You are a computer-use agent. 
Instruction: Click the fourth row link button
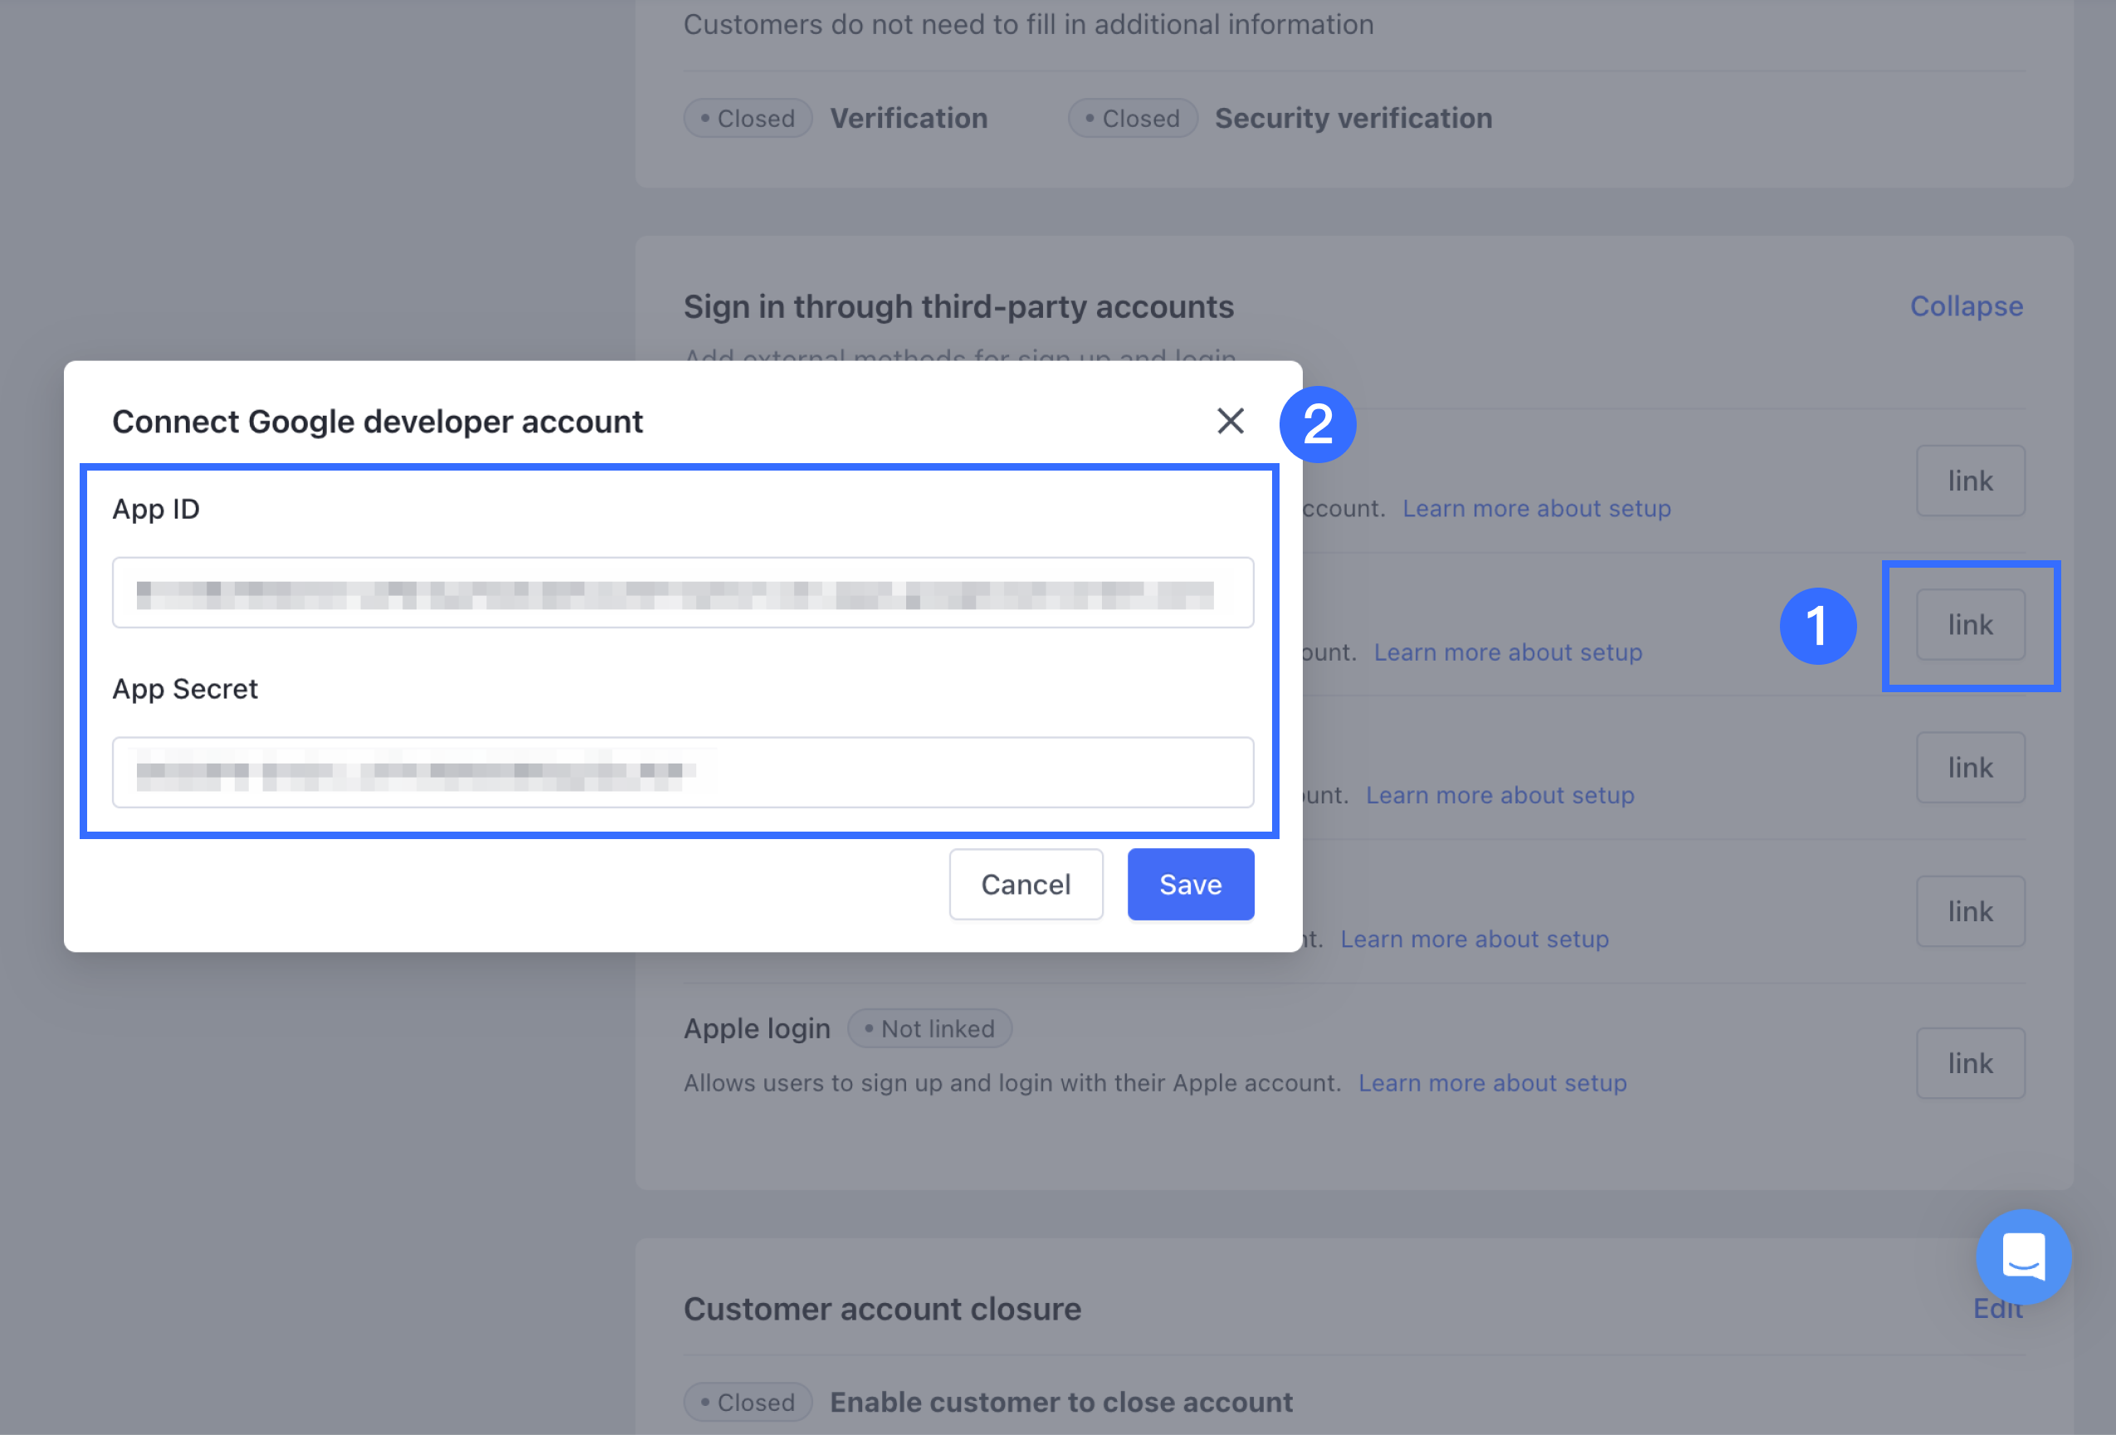1969,911
